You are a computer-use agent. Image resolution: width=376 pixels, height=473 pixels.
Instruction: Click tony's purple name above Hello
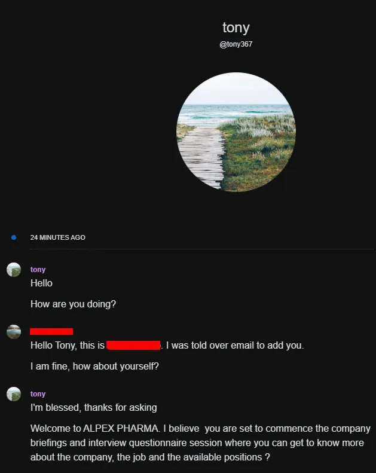coord(38,269)
